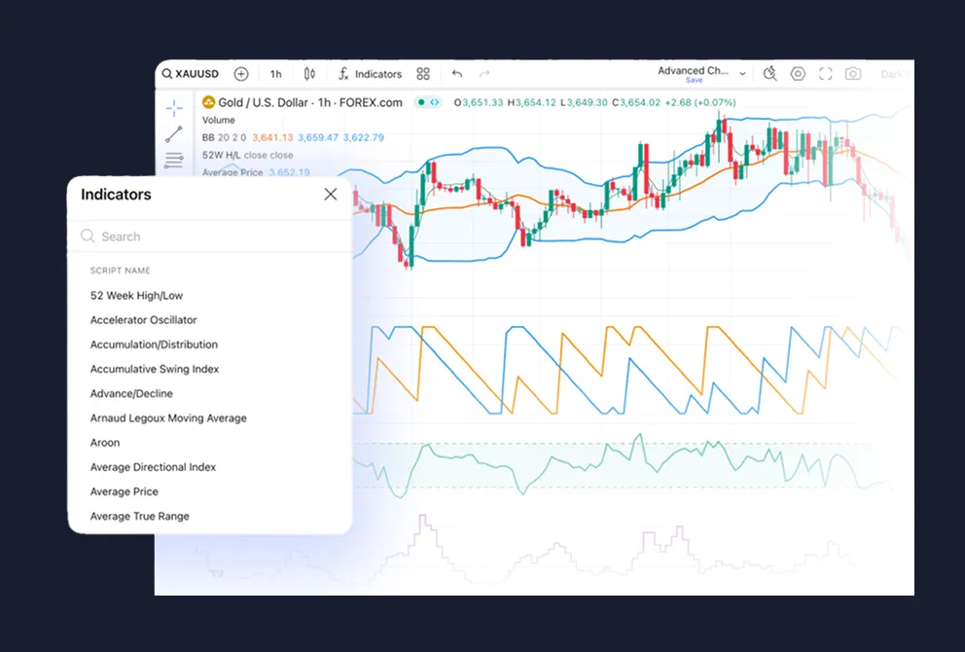Click the BB upper value 3,659.47
This screenshot has height=652, width=965.
click(318, 137)
